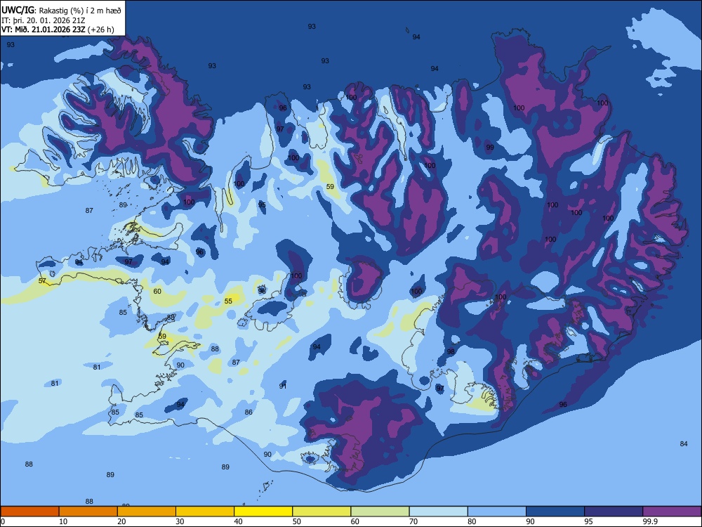Click the '91' humidity value on the map

pyautogui.click(x=282, y=386)
